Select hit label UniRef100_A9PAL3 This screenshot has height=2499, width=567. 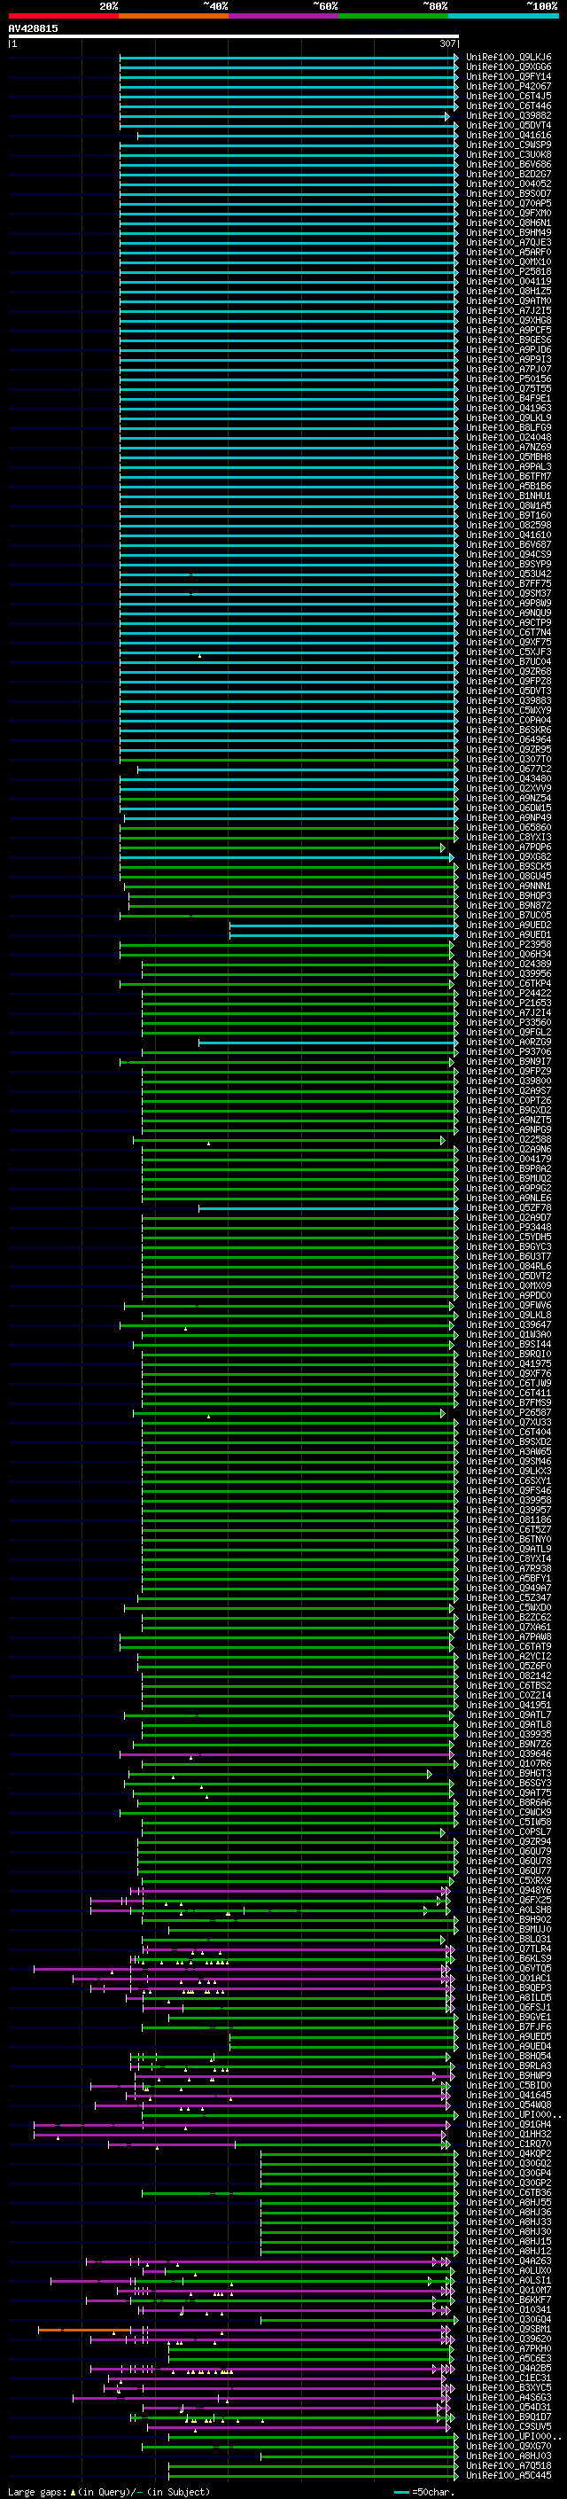click(x=508, y=466)
